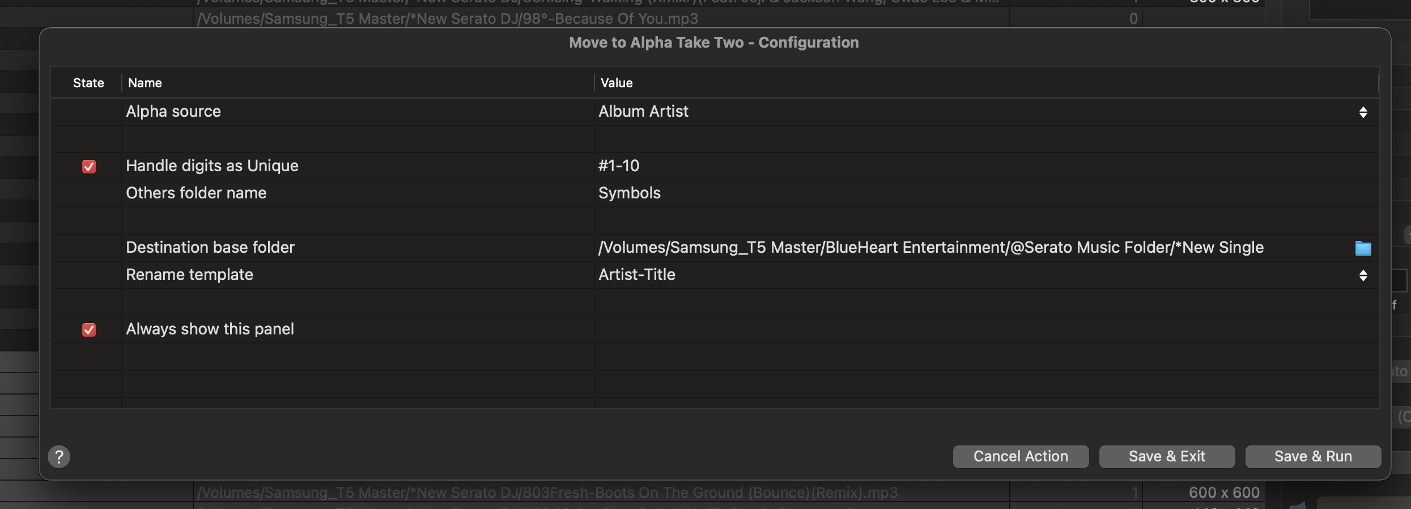Click the State column header

[x=88, y=83]
